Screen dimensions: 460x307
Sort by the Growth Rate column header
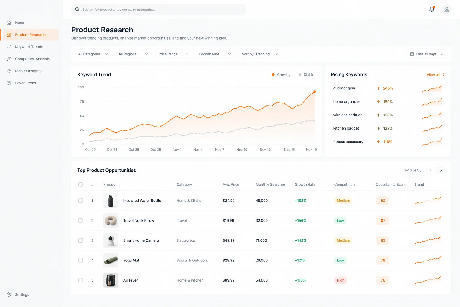pyautogui.click(x=305, y=184)
